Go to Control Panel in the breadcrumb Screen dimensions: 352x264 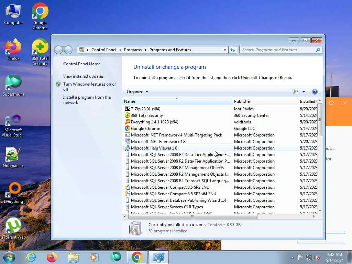coord(104,50)
